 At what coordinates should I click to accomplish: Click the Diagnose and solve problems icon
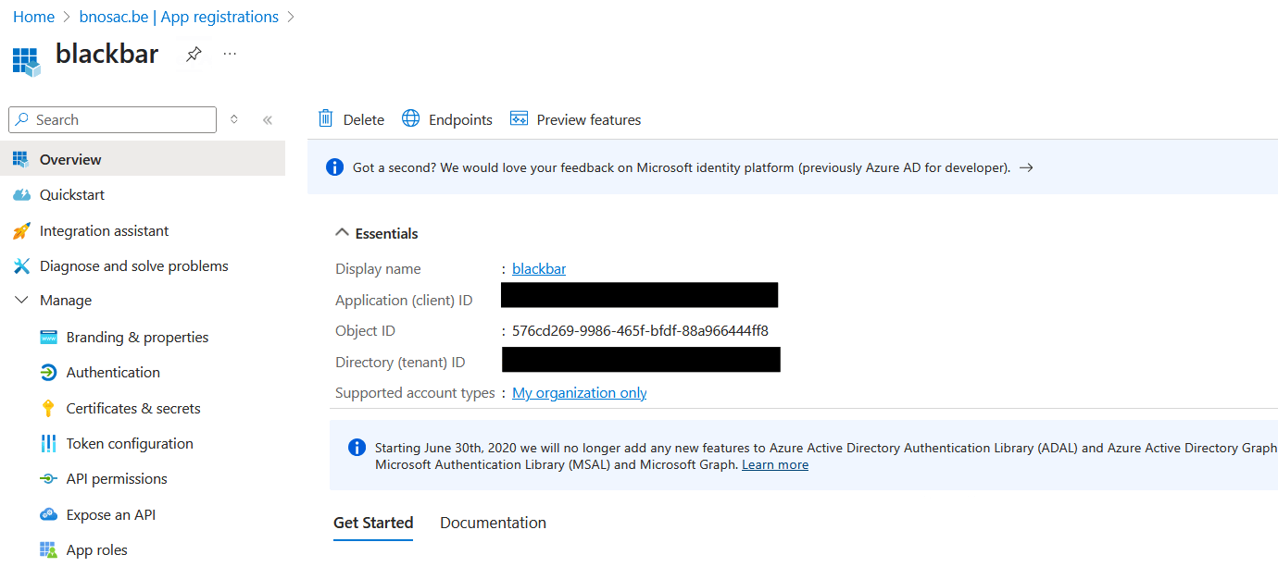(x=21, y=265)
